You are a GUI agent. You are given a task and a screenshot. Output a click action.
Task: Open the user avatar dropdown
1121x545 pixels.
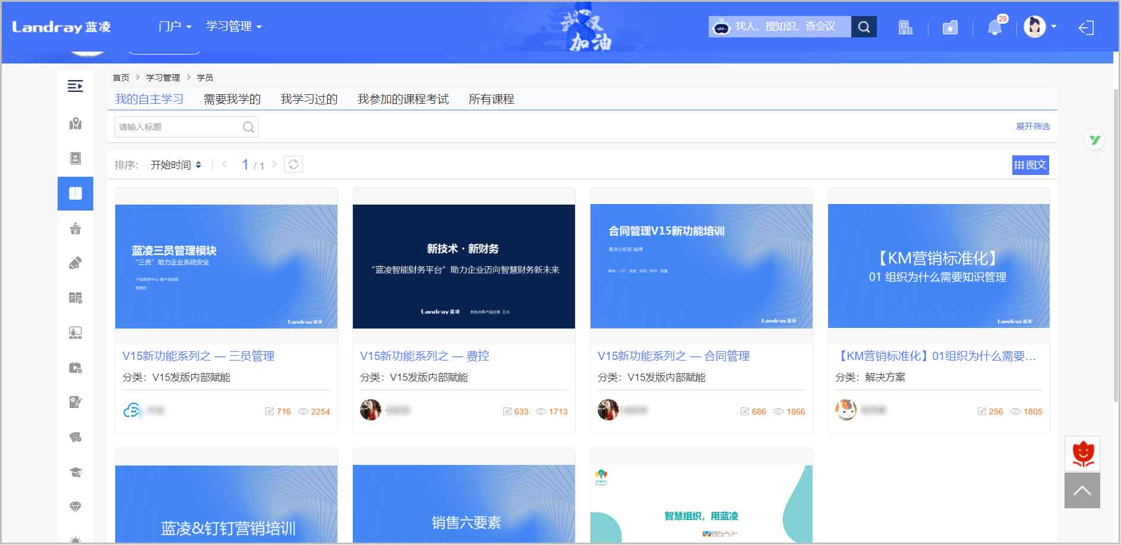1040,27
